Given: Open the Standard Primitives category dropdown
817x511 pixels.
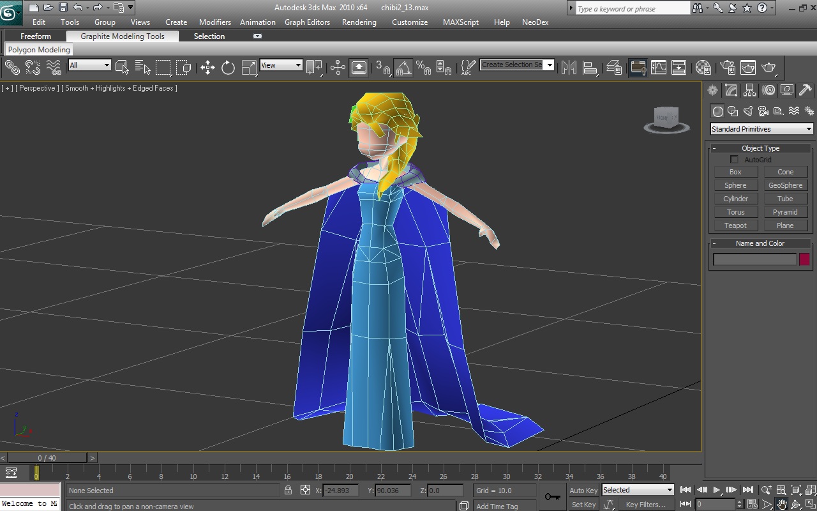Looking at the screenshot, I should tap(761, 129).
